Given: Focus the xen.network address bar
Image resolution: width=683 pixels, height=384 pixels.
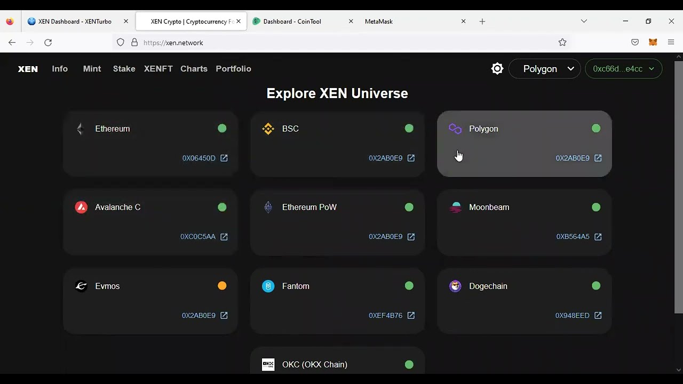Looking at the screenshot, I should point(341,43).
